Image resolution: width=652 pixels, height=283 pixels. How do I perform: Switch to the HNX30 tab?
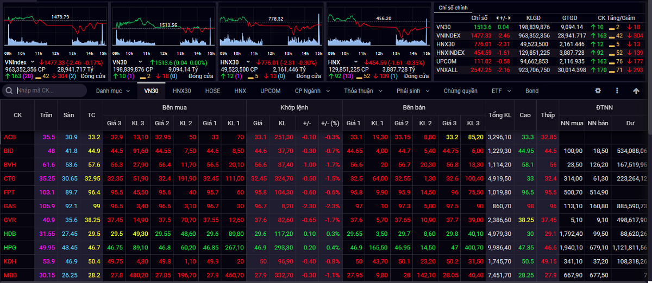[x=181, y=91]
